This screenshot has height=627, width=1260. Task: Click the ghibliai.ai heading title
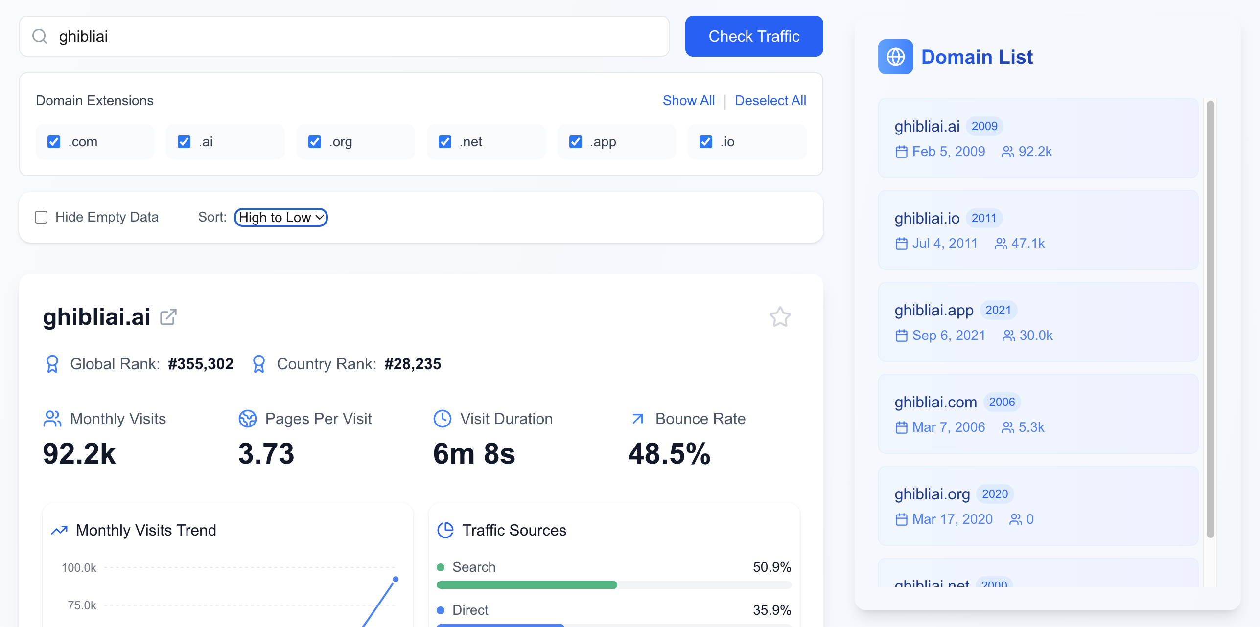pos(97,317)
